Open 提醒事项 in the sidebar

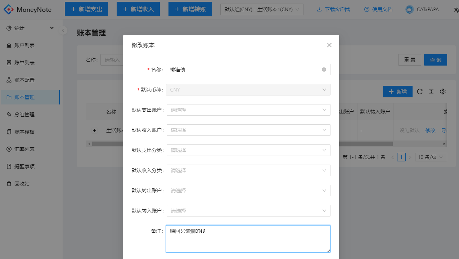click(30, 166)
